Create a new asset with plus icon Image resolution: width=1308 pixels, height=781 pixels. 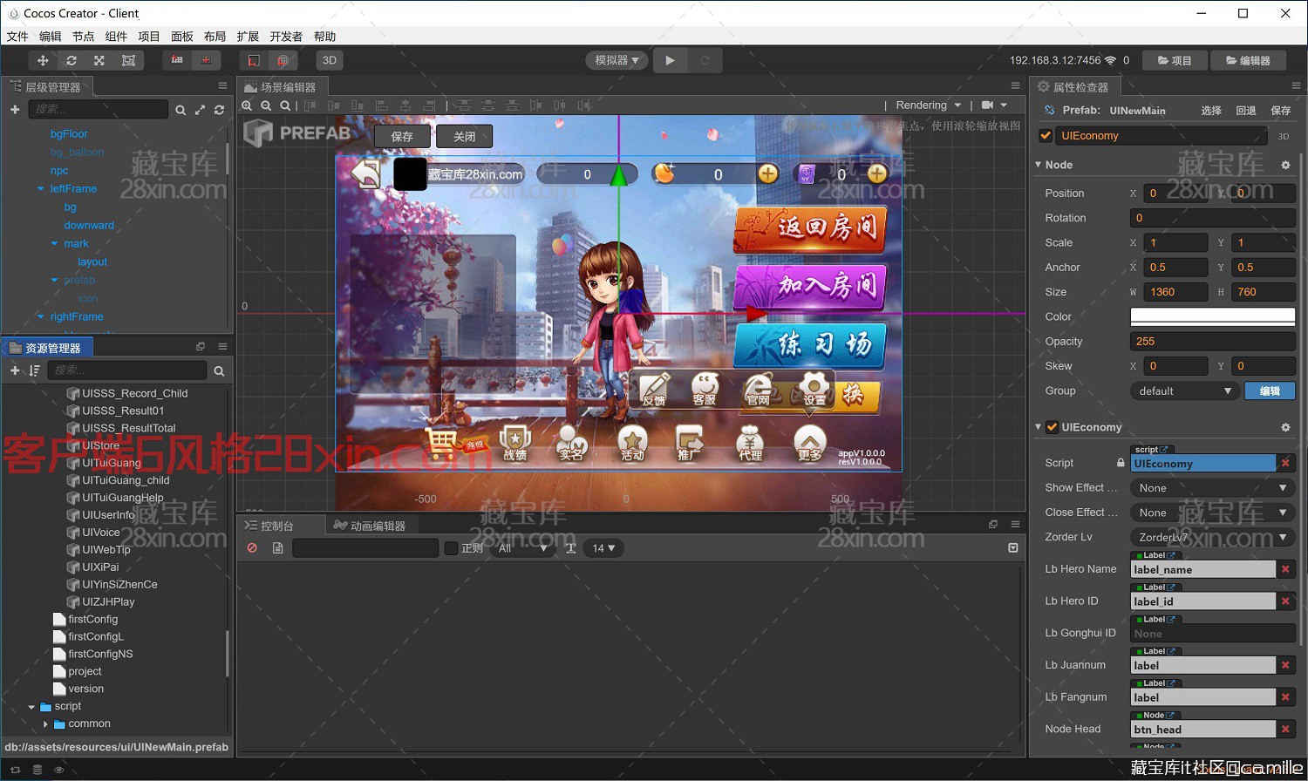pos(15,370)
